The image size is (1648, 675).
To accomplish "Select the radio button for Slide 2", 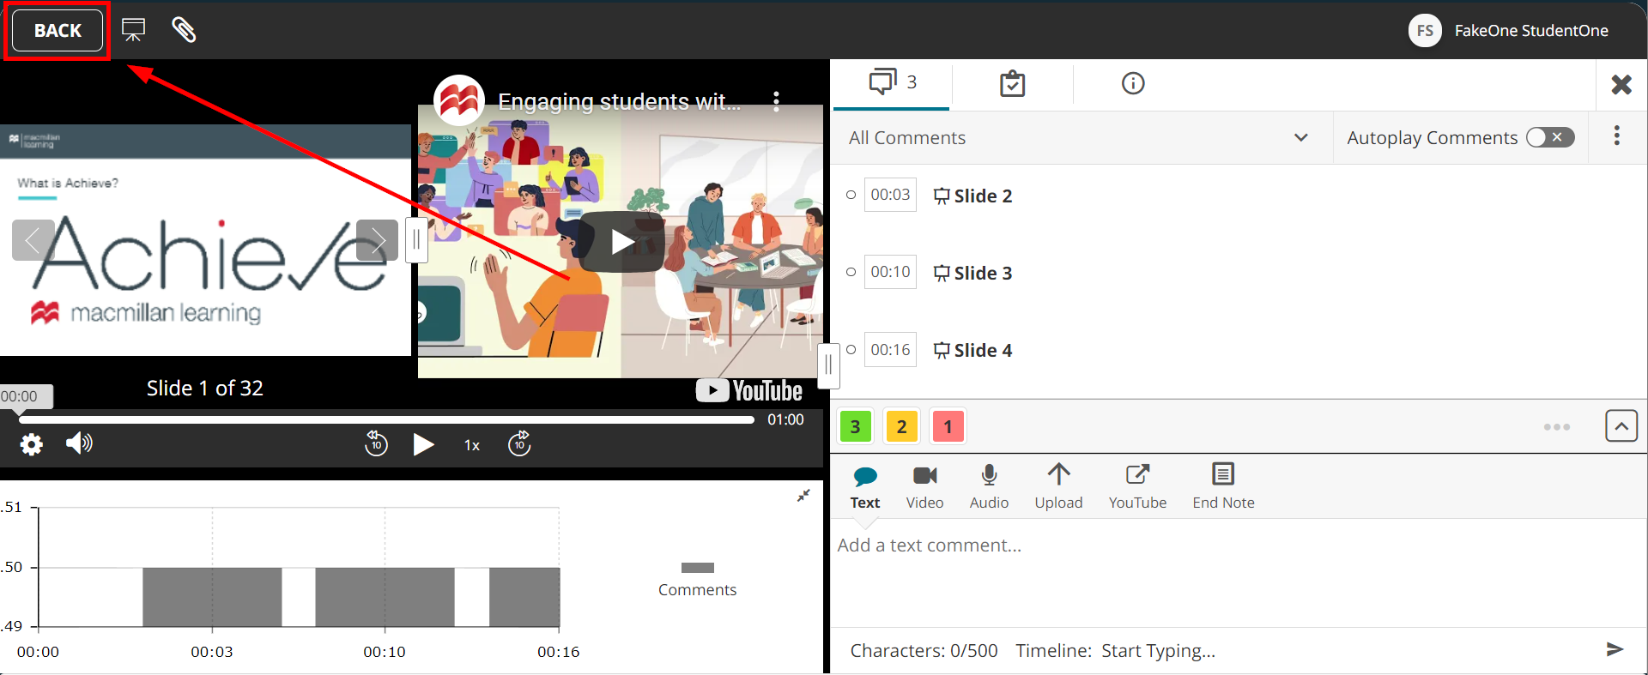I will 851,195.
